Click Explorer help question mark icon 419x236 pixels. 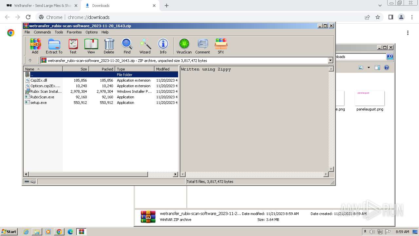coord(387,68)
